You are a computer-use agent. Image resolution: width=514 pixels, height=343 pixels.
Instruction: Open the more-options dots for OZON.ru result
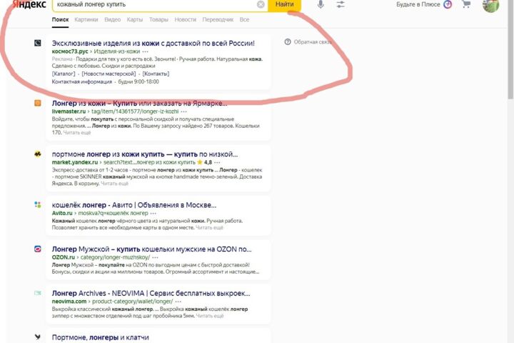pos(155,257)
